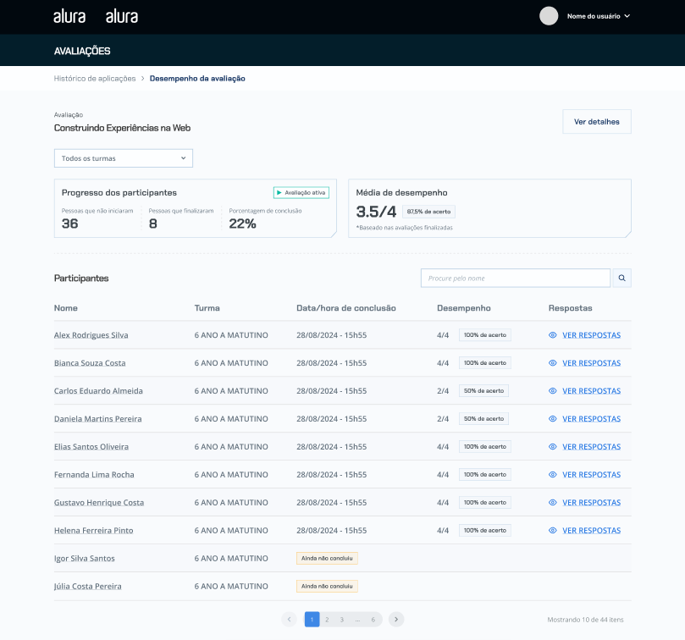
Task: Click eye icon in Gustavo Henrique Costa row
Action: [x=553, y=503]
